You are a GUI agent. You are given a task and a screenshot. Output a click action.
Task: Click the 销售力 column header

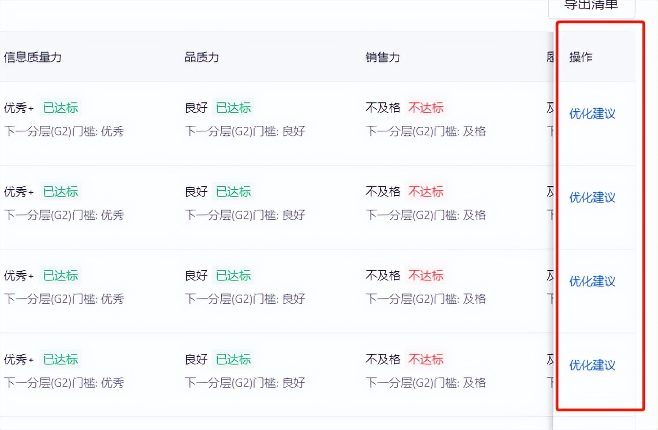pyautogui.click(x=382, y=57)
